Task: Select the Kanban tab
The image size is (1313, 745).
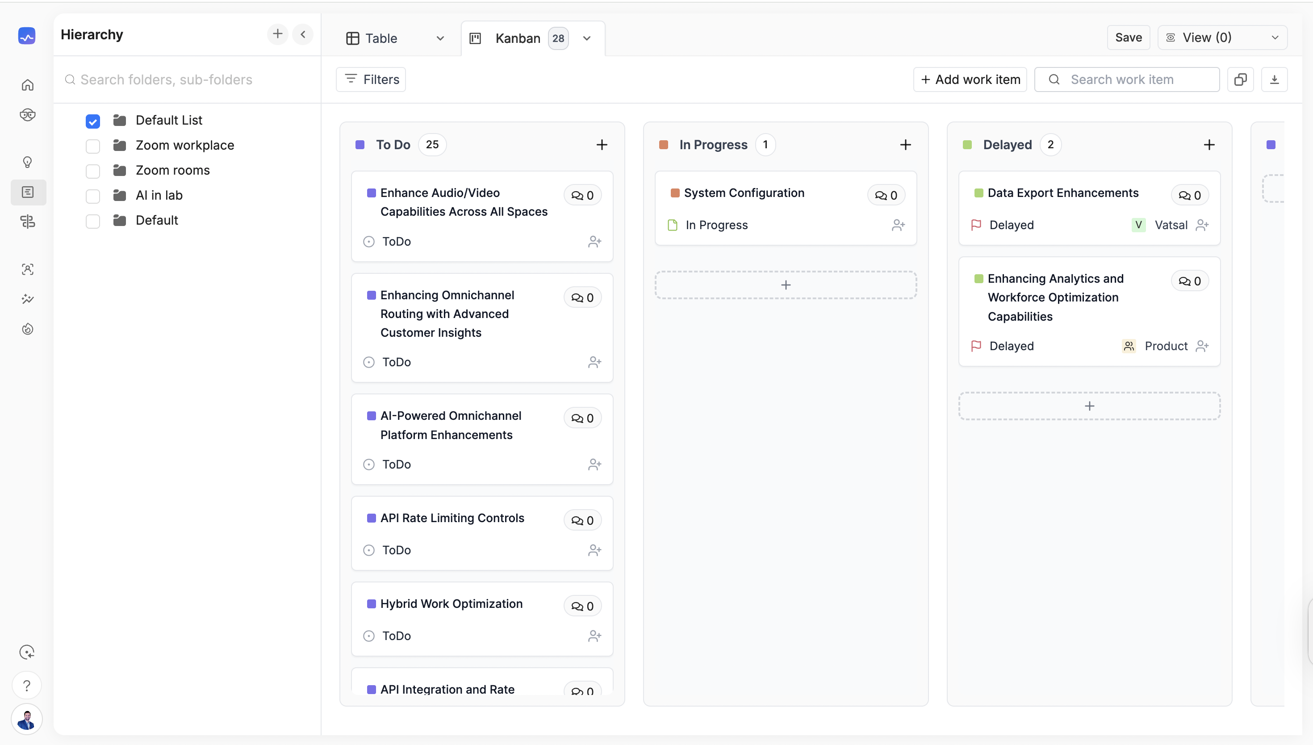Action: (x=517, y=38)
